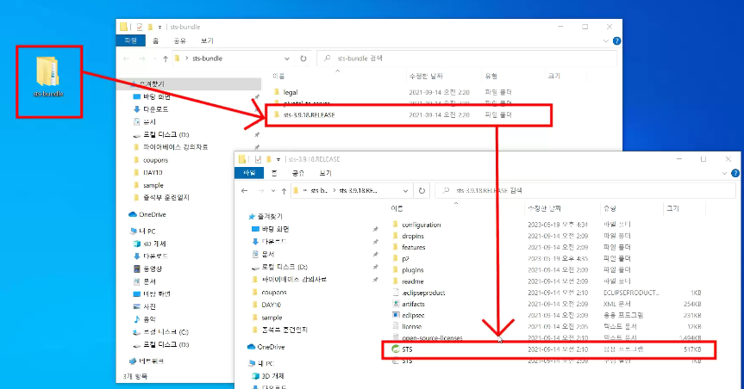This screenshot has height=389, width=744.
Task: Open the sts-bundle folder on the desktop
Action: [48, 77]
